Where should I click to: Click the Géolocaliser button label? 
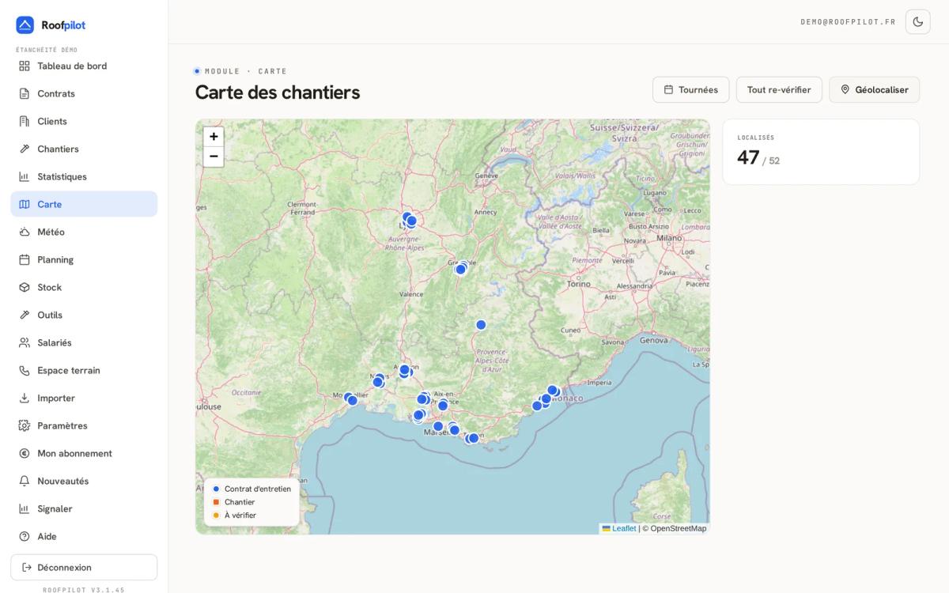click(x=882, y=89)
